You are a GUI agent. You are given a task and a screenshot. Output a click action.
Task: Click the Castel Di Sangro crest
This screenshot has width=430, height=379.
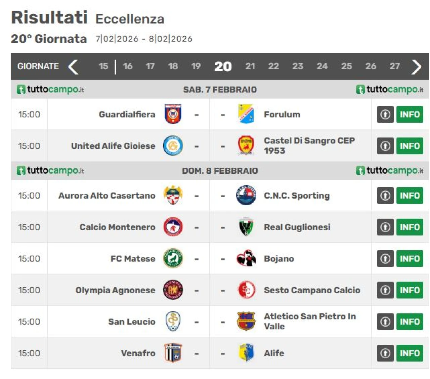click(246, 146)
